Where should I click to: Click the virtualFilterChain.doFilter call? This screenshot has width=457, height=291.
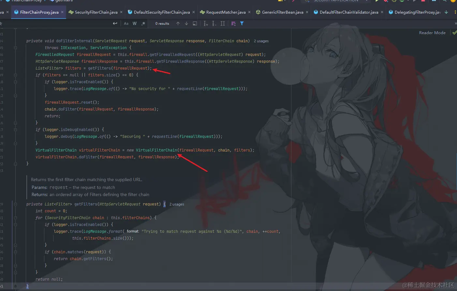pyautogui.click(x=107, y=157)
